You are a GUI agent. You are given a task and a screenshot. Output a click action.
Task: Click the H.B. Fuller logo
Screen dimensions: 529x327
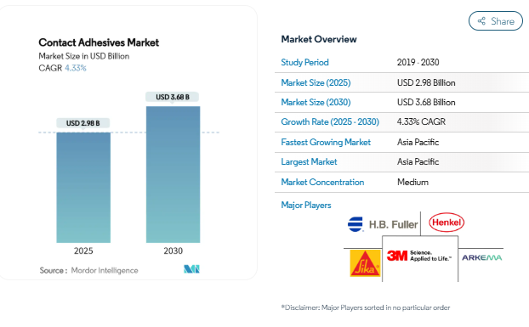383,224
